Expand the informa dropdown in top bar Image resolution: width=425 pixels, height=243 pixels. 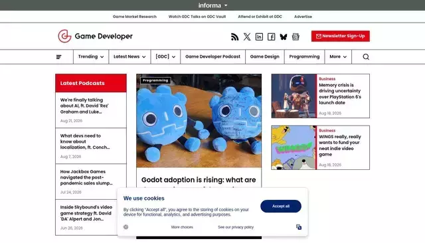212,5
